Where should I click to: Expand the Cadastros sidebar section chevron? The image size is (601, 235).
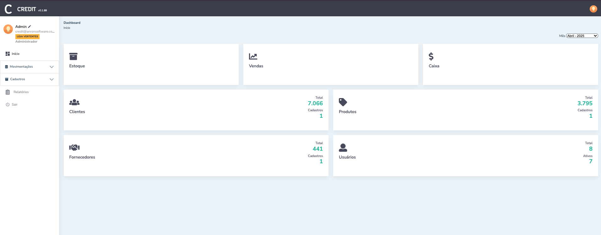(52, 79)
